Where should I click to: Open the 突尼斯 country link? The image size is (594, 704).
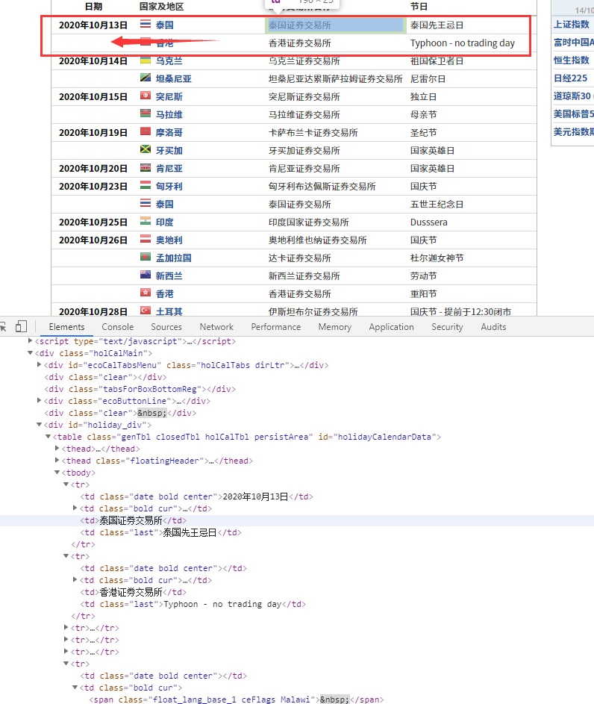point(169,97)
